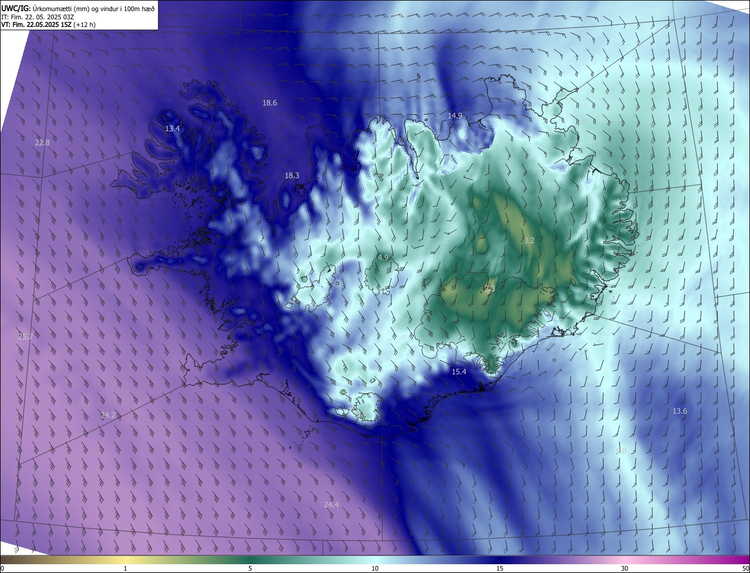Click the 18.6 value label on the map

click(270, 103)
